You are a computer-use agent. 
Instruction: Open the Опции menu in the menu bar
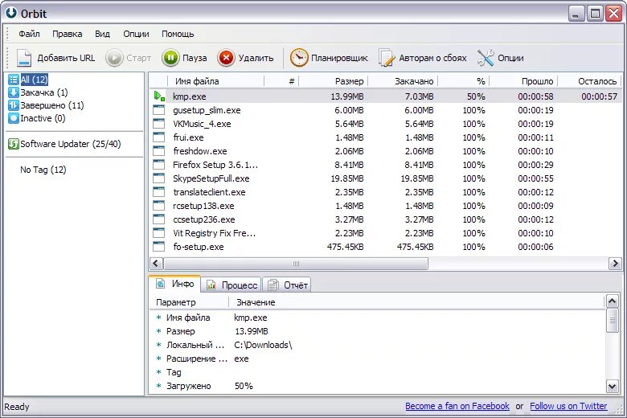[136, 34]
